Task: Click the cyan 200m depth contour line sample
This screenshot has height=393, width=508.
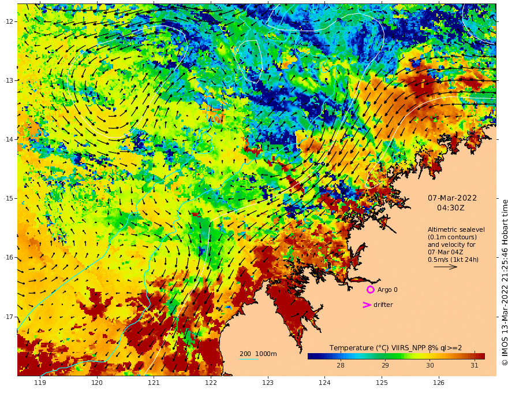Action: point(249,359)
